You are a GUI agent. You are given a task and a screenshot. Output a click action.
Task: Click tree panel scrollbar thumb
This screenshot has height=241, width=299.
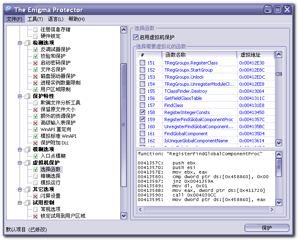click(x=124, y=125)
